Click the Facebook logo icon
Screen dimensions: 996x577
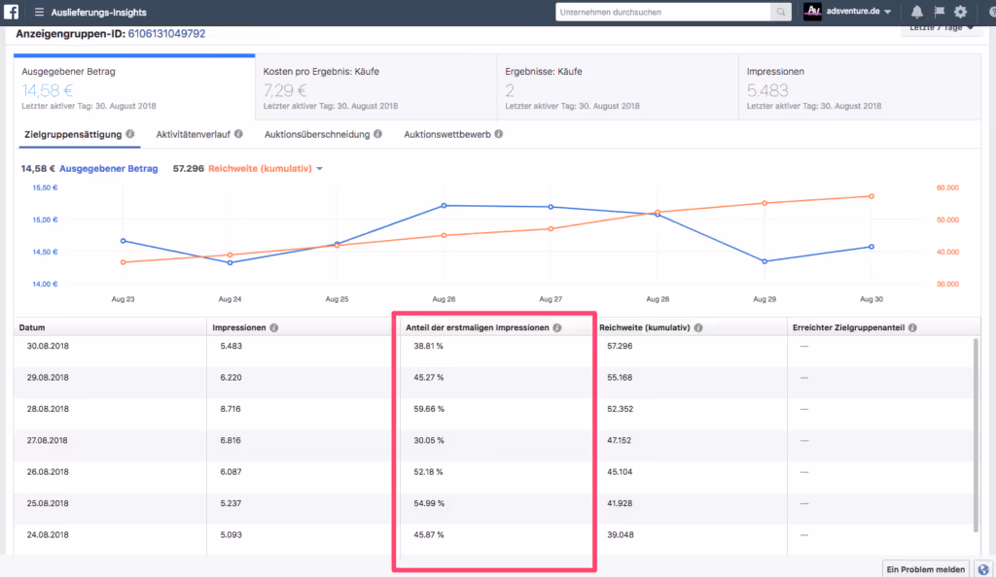pyautogui.click(x=11, y=12)
